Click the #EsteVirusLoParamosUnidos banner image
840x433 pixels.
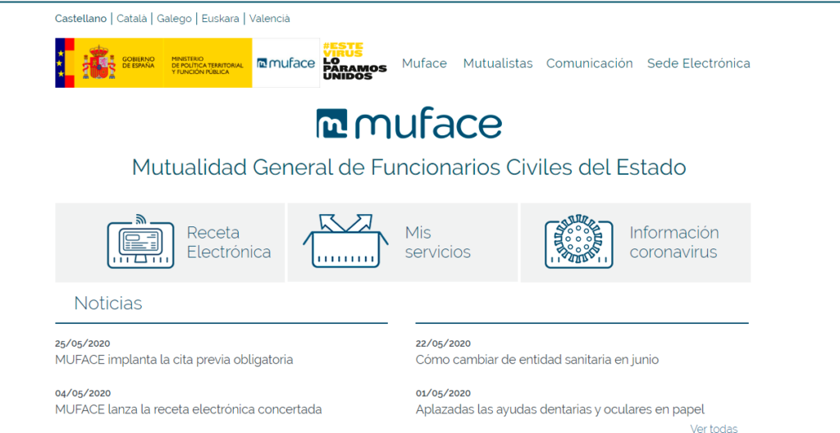pyautogui.click(x=354, y=61)
